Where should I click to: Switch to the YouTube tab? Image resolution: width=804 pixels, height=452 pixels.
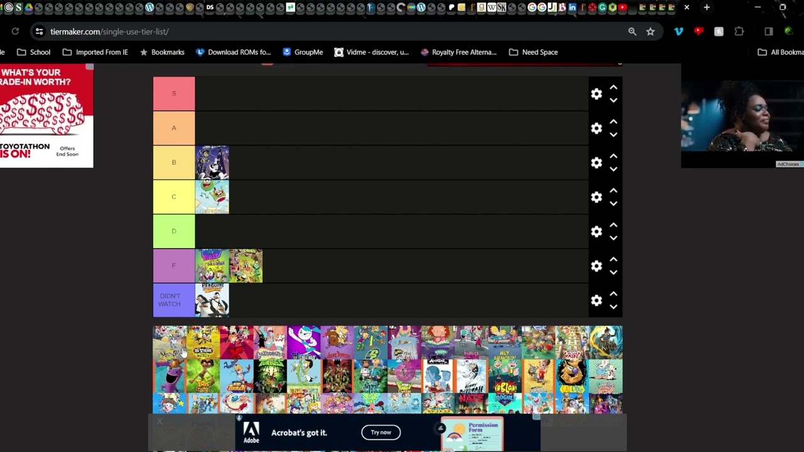(x=622, y=8)
